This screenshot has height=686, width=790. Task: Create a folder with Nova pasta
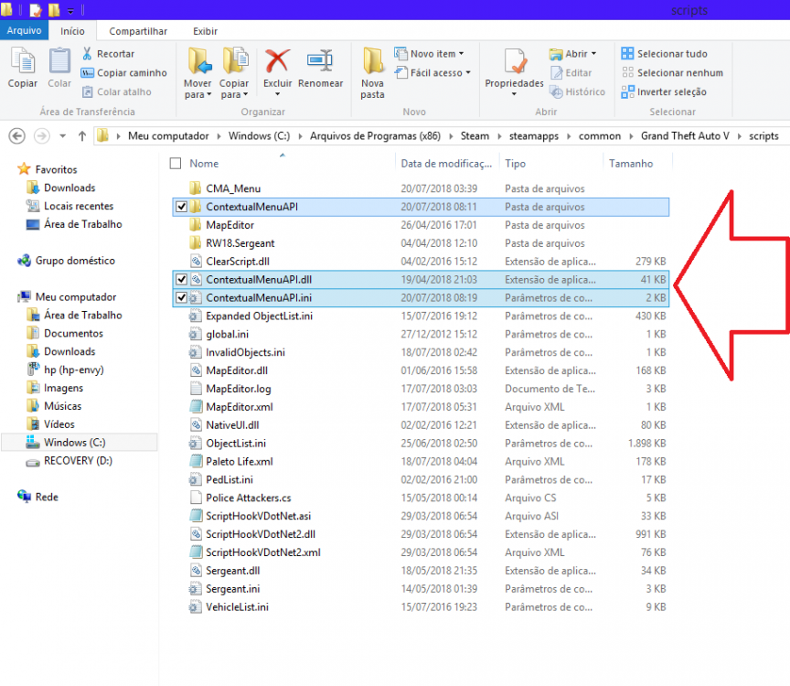[373, 73]
